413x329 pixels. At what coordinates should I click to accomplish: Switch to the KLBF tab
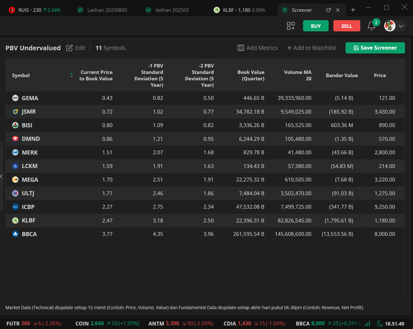[240, 10]
